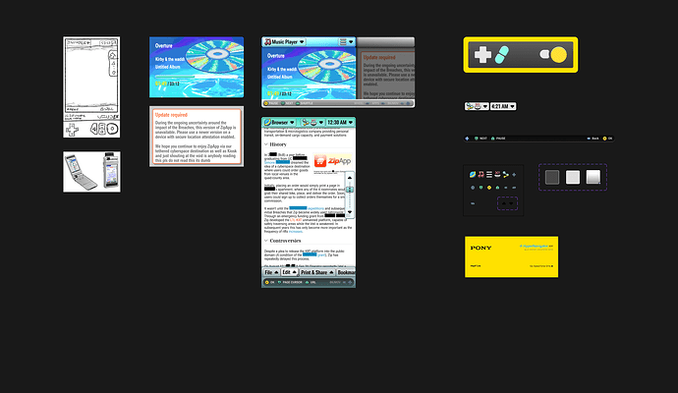Click PAGE CURSOR in Browser hint bar
Viewport: 678px width, 393px height.
[x=290, y=282]
